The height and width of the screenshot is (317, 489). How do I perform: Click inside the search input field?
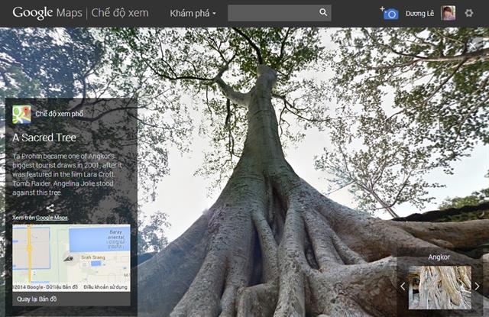[271, 13]
